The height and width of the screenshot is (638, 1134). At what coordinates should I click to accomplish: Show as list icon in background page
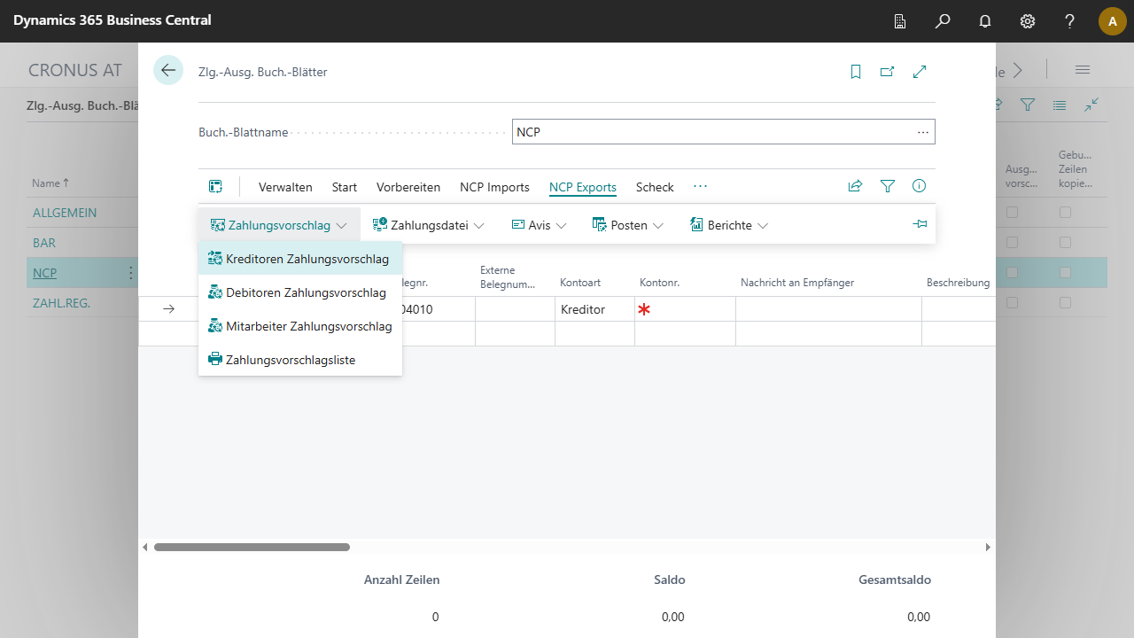(x=1060, y=105)
